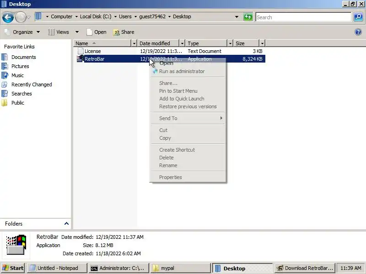Viewport: 366px width, 274px height.
Task: Open the Date modified filter dropdown
Action: pyautogui.click(x=182, y=43)
